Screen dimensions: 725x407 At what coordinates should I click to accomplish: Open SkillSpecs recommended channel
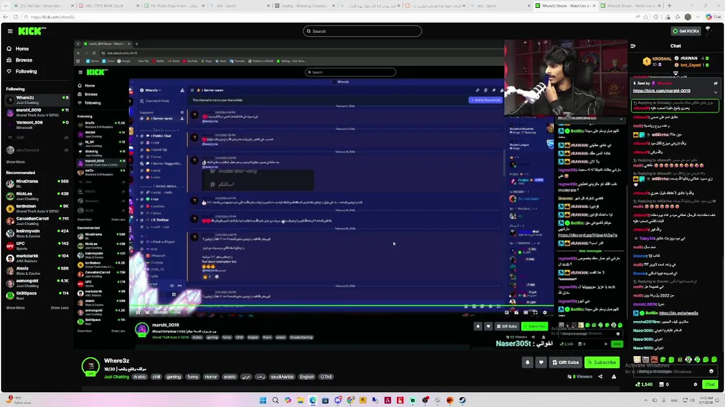[37, 296]
